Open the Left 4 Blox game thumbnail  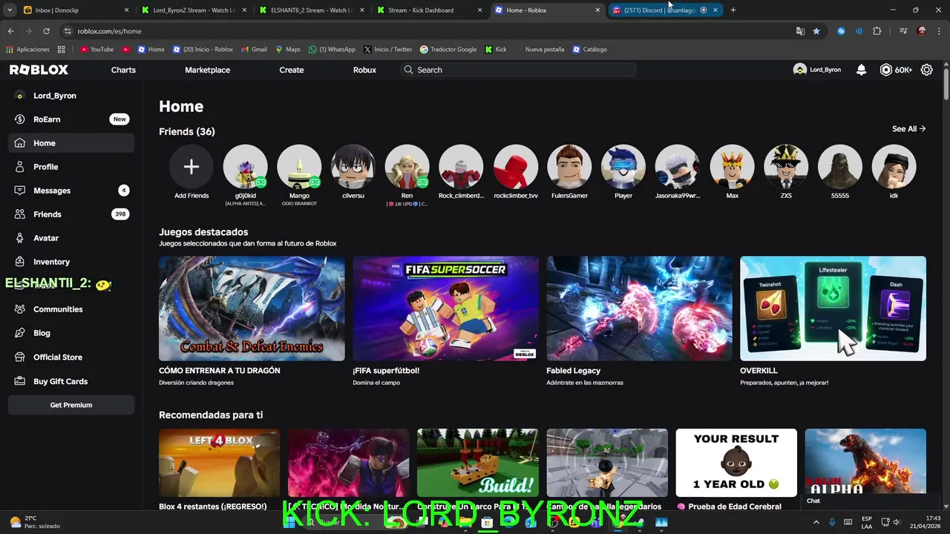220,463
